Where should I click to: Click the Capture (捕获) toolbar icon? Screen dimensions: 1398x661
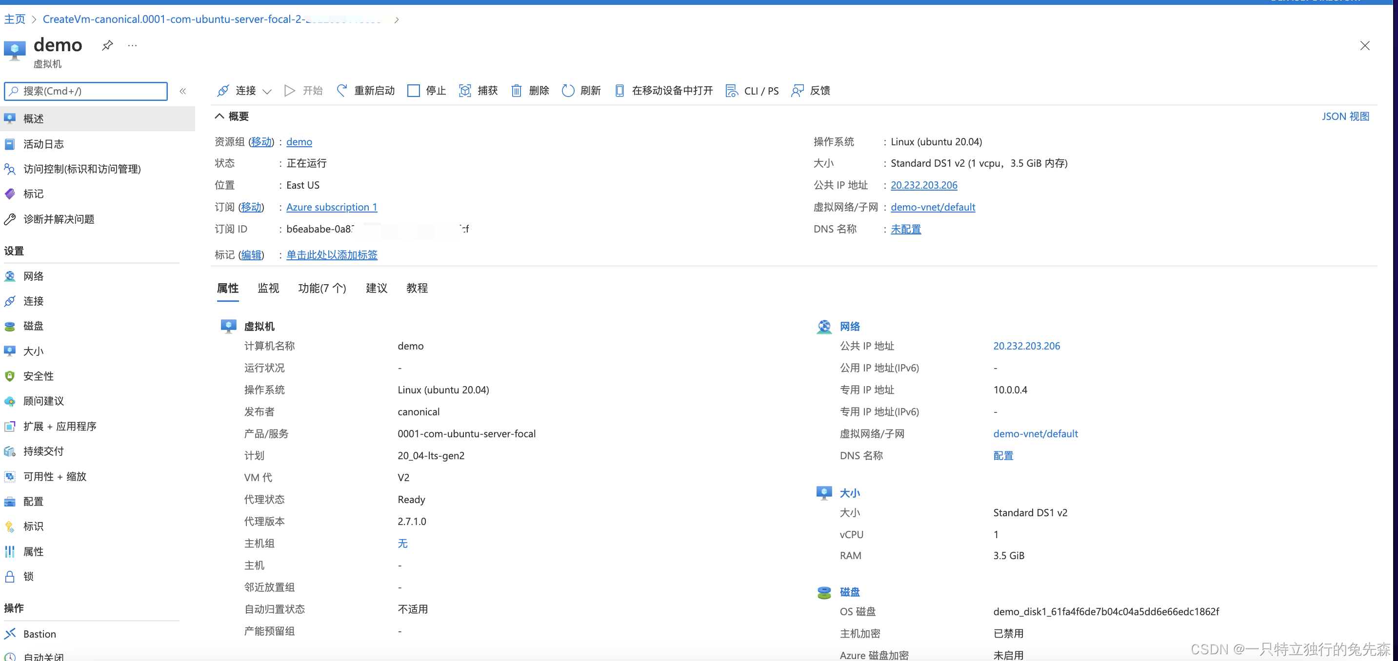[465, 91]
